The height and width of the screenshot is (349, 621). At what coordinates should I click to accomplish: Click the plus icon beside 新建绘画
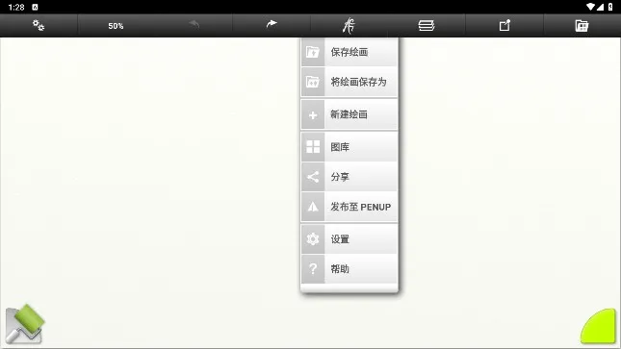click(313, 115)
